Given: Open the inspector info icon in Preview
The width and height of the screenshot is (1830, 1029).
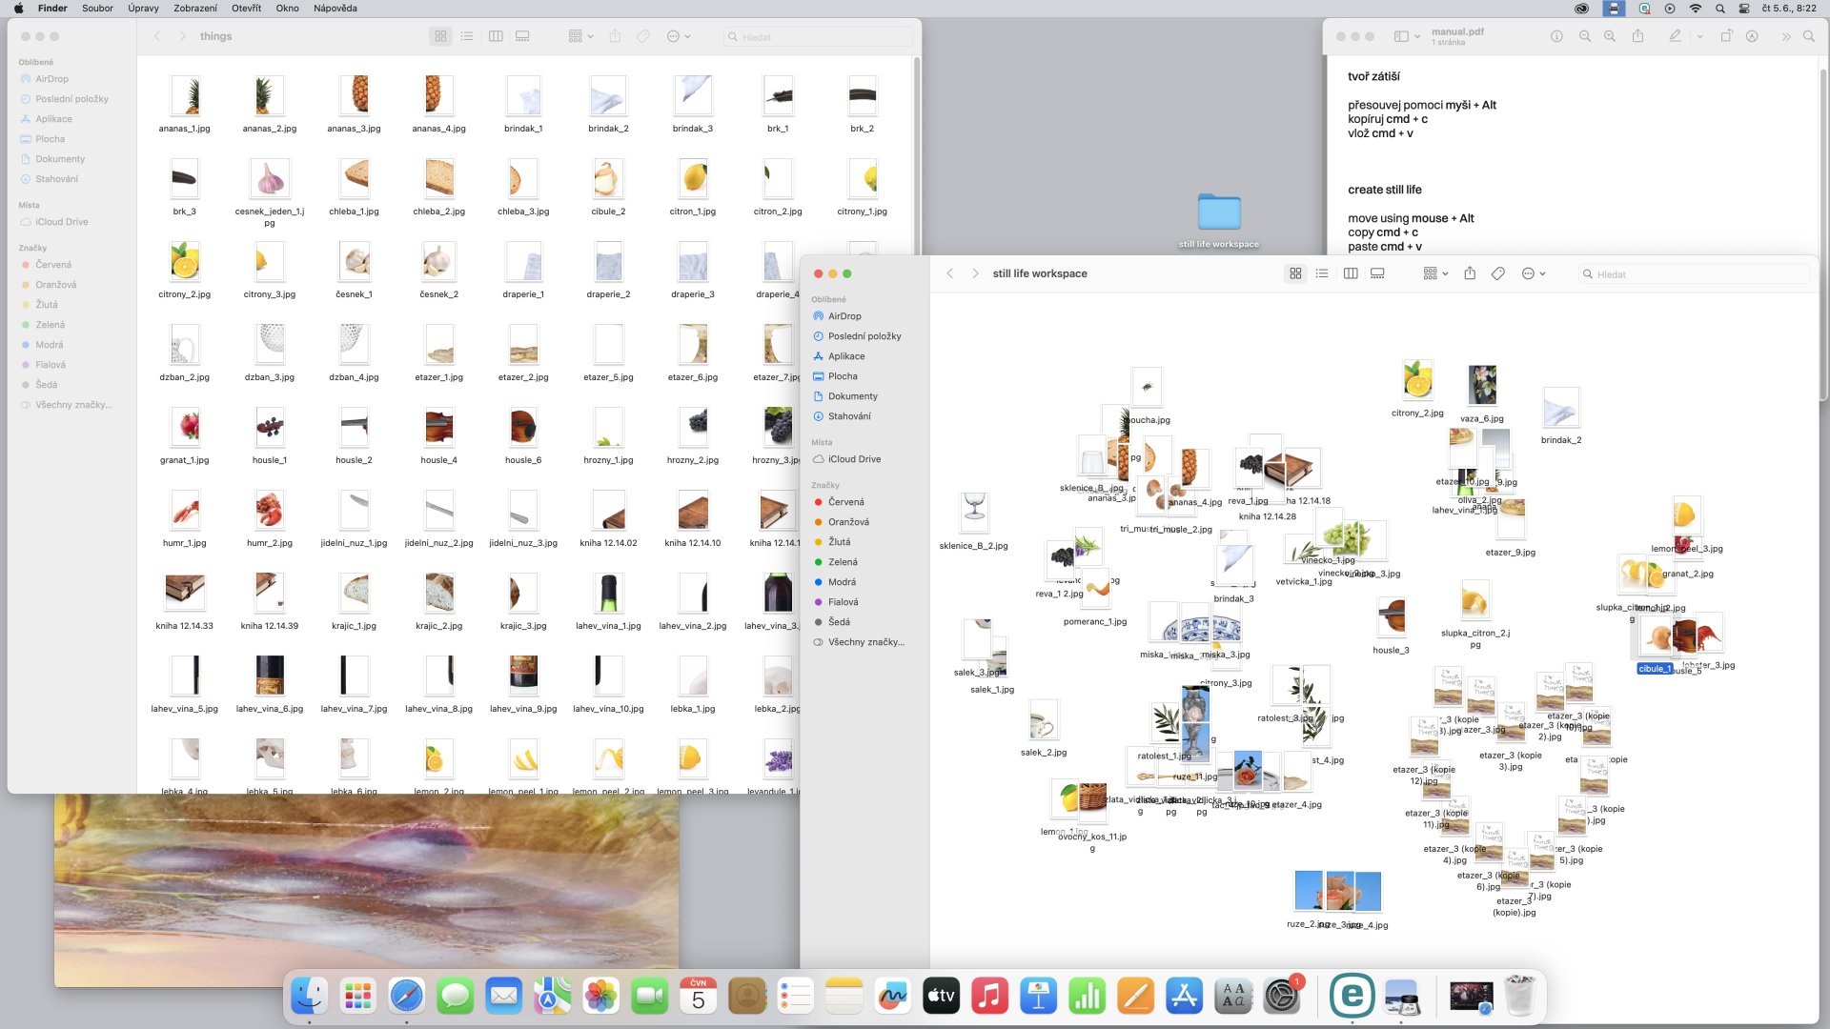Looking at the screenshot, I should (x=1556, y=36).
